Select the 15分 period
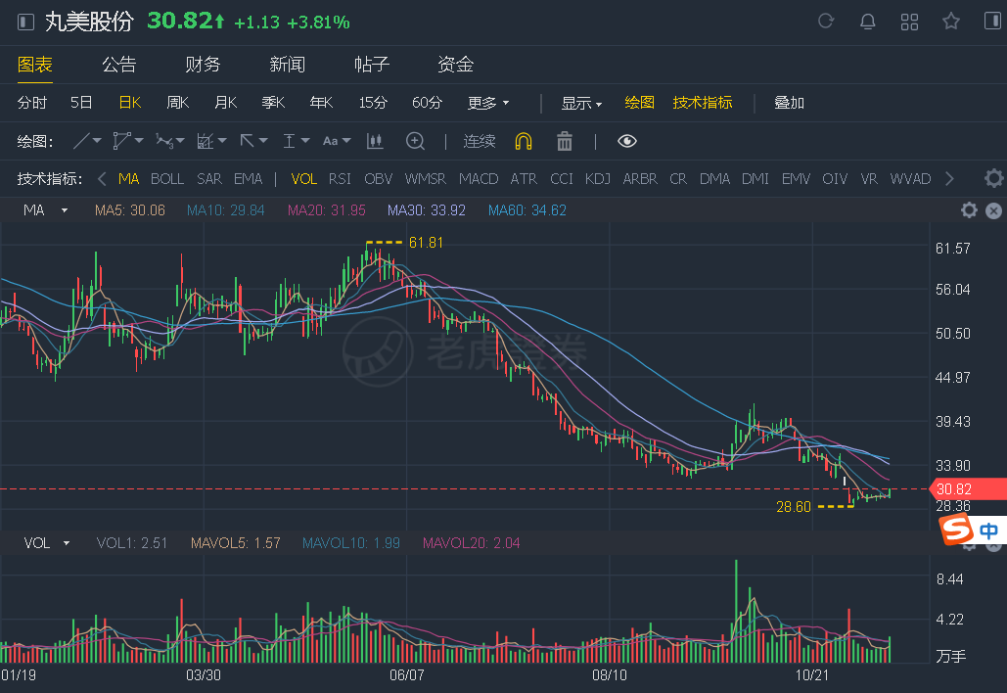Viewport: 1007px width, 693px height. coord(373,103)
